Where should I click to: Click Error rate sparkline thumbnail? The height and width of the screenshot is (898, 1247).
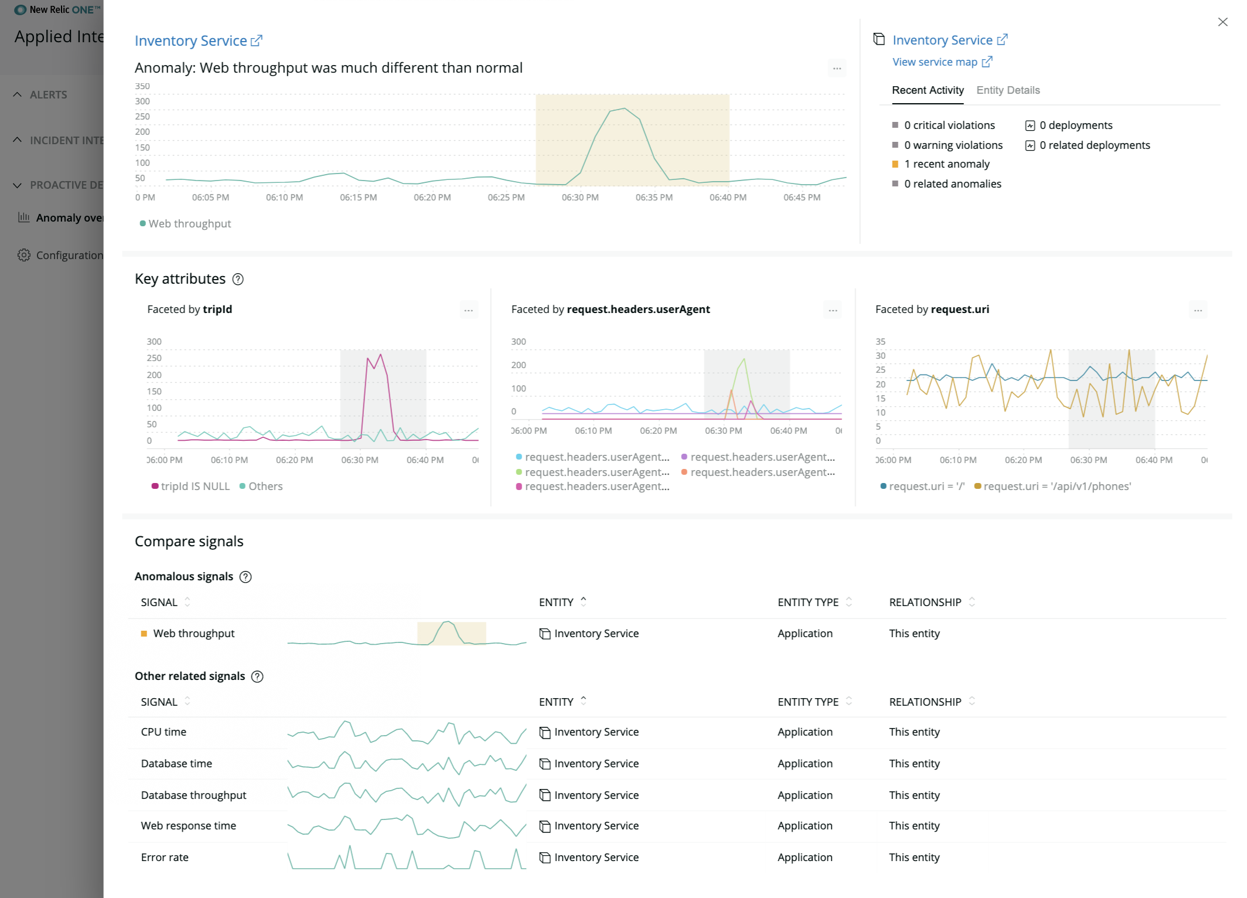tap(407, 858)
